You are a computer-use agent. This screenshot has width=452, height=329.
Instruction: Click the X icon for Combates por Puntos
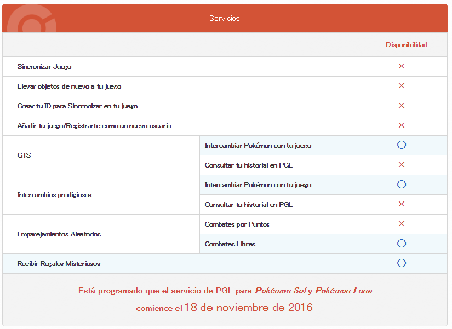[x=401, y=224]
